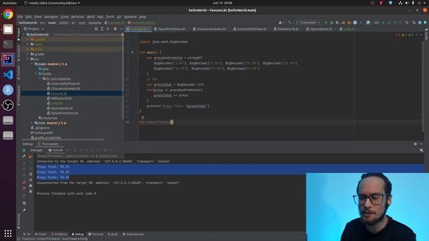Click the intention lightbulb in editor gutter
Screen dimensions: 429x241
[x=143, y=118]
